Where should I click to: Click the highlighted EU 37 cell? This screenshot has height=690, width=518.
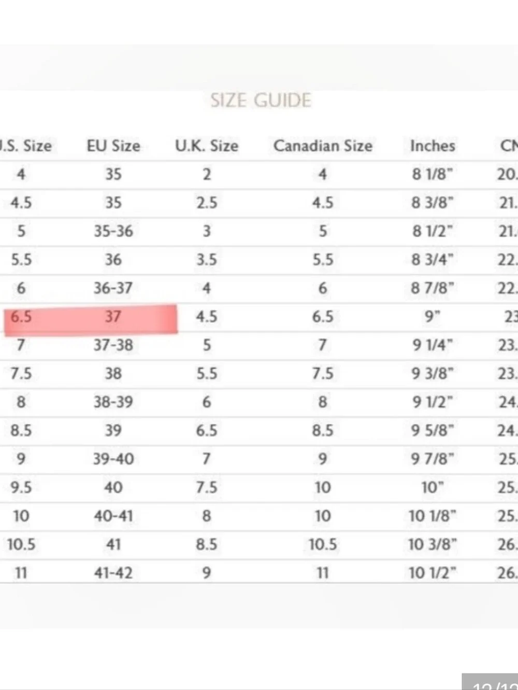pos(113,316)
